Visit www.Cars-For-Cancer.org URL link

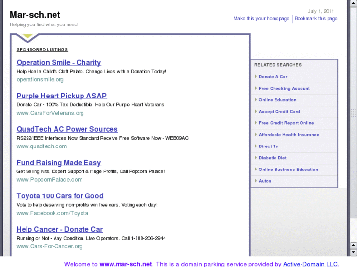[50, 246]
